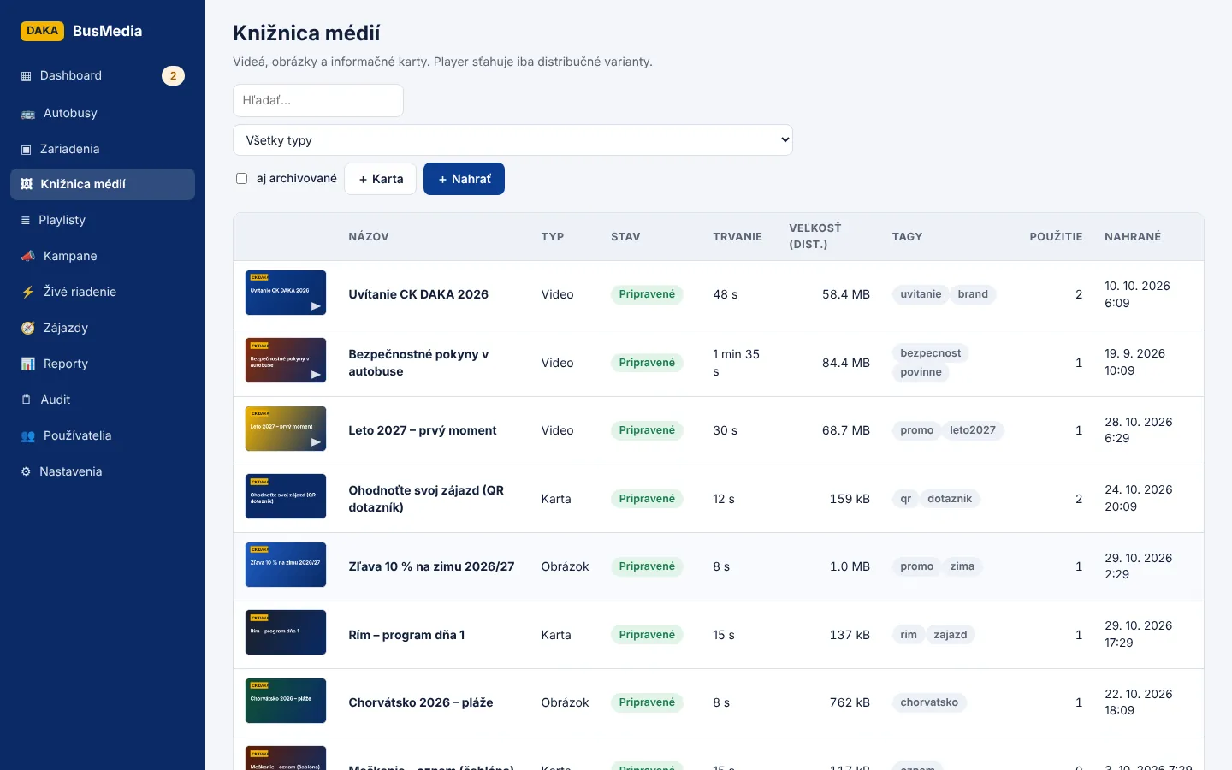Viewport: 1232px width, 770px height.
Task: Click the DAKA logo badge
Action: pyautogui.click(x=42, y=31)
